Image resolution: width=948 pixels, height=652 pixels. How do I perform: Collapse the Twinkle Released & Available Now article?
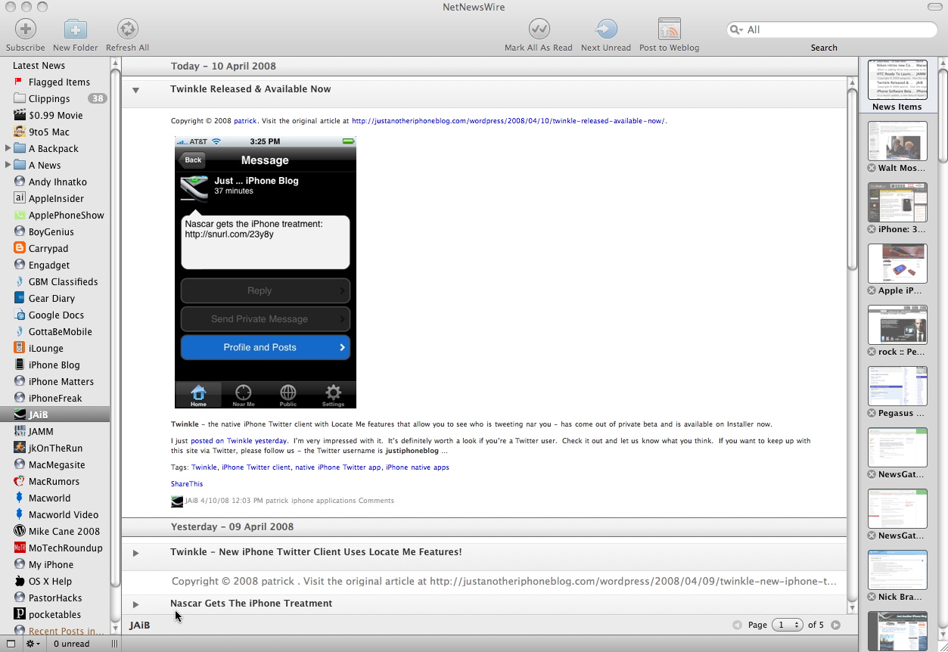coord(135,90)
